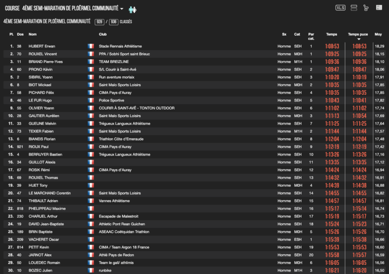This screenshot has width=389, height=274.
Task: Click the 1:12:19 time of RIOUX Paul
Action: [332, 147]
